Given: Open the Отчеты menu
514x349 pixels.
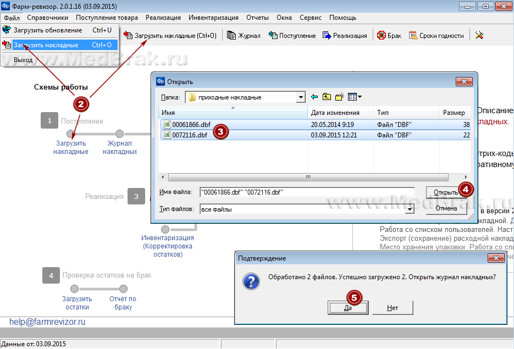Looking at the screenshot, I should [257, 18].
